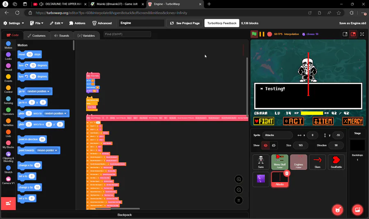
Task: Switch to the Sounds tab
Action: tap(61, 36)
